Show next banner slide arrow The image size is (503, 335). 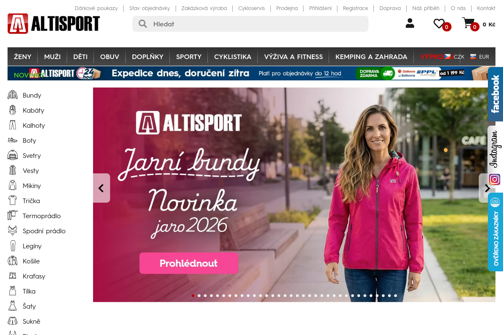(x=487, y=188)
